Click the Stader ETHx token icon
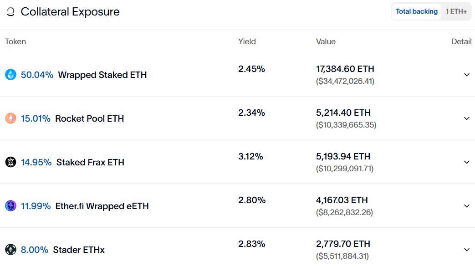Viewport: 475px width, 267px height. click(x=10, y=250)
